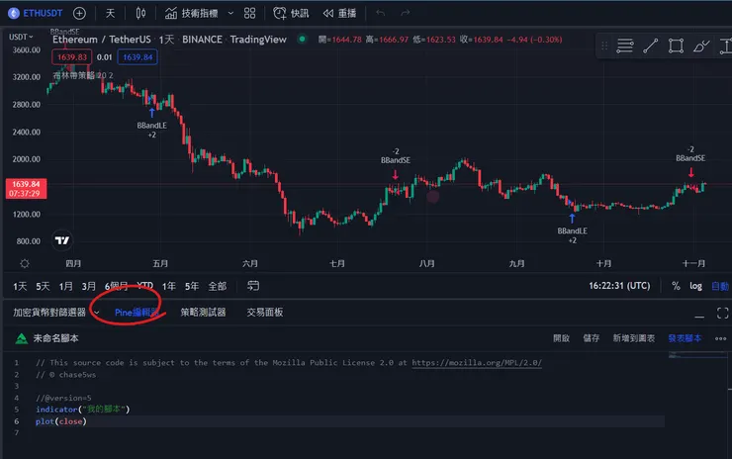Viewport: 732px width, 459px height.
Task: Click 開啟 to open a script
Action: 561,338
